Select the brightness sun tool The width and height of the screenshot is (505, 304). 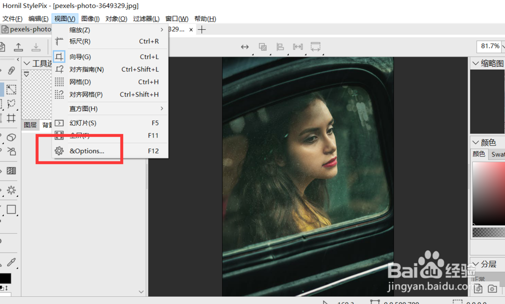(11, 190)
